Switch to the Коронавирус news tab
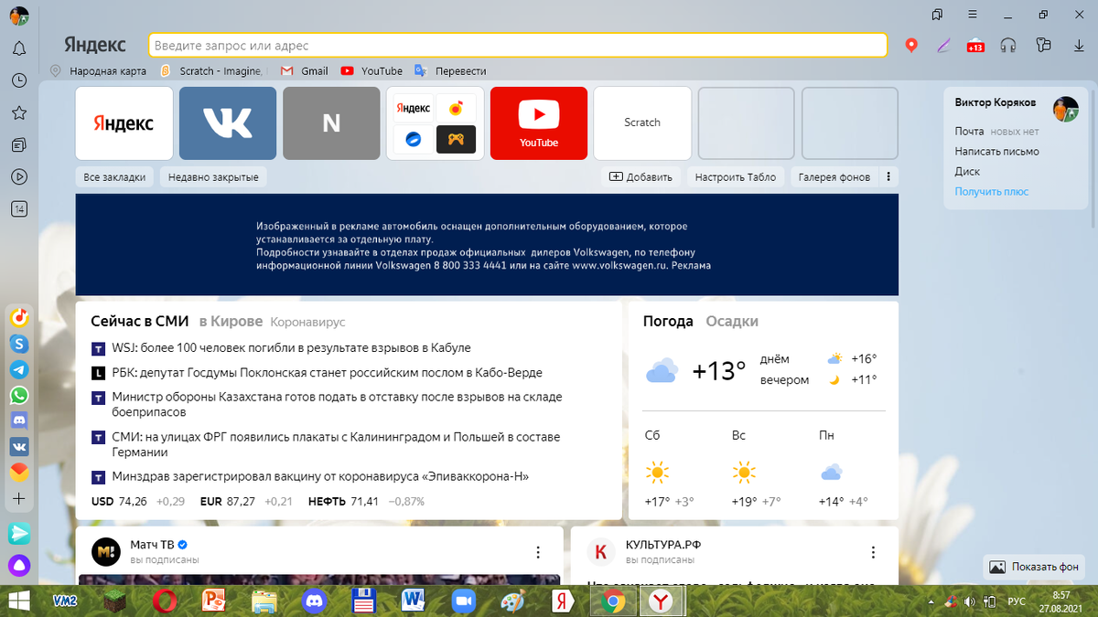The width and height of the screenshot is (1098, 617). click(x=307, y=322)
